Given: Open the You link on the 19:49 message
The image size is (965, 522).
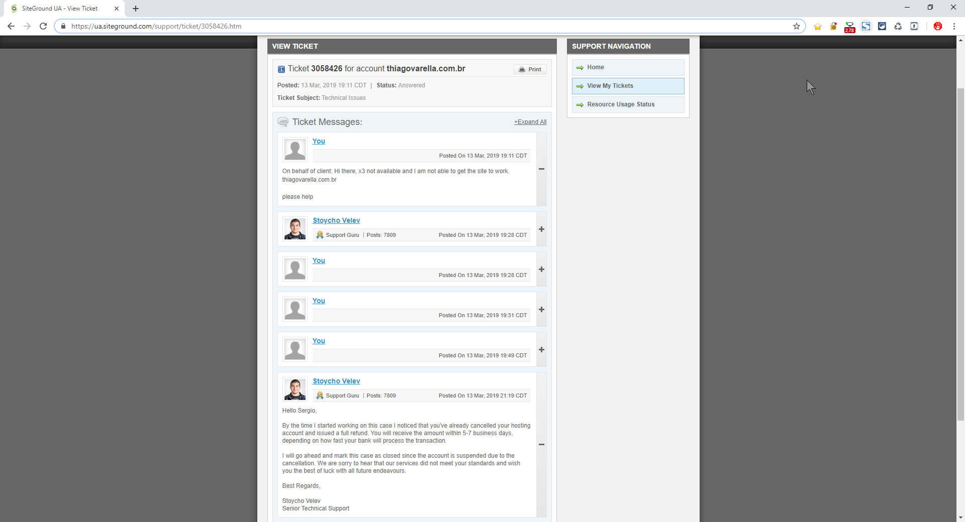Looking at the screenshot, I should click(x=319, y=341).
